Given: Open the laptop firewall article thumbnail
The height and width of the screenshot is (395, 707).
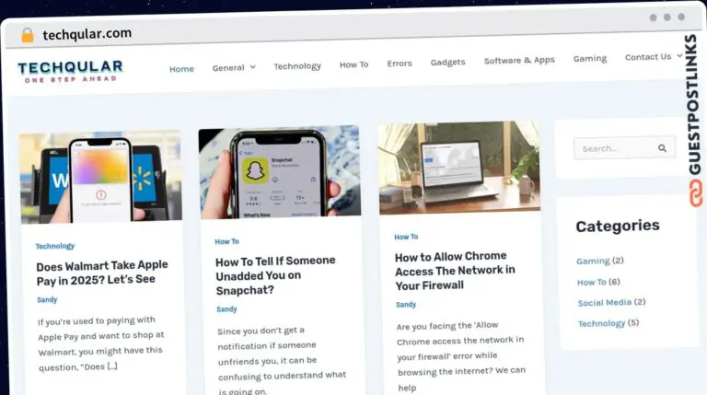Looking at the screenshot, I should [x=459, y=168].
